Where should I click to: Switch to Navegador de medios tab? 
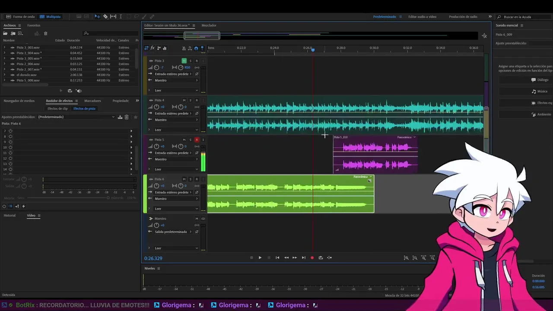coord(19,101)
